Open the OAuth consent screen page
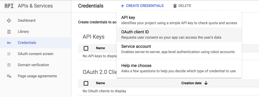The height and width of the screenshot is (97, 259). click(36, 54)
